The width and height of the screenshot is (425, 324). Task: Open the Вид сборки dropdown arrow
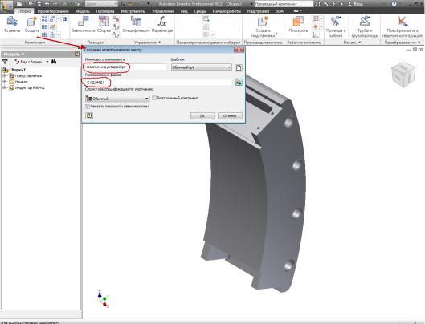tap(47, 62)
